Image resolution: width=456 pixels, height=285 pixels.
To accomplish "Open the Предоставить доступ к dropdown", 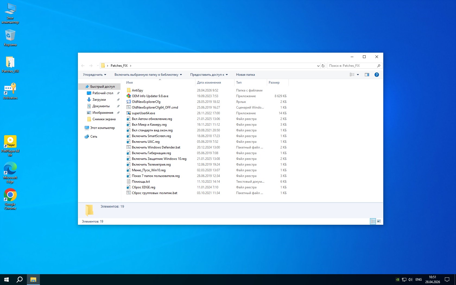I will click(x=209, y=75).
